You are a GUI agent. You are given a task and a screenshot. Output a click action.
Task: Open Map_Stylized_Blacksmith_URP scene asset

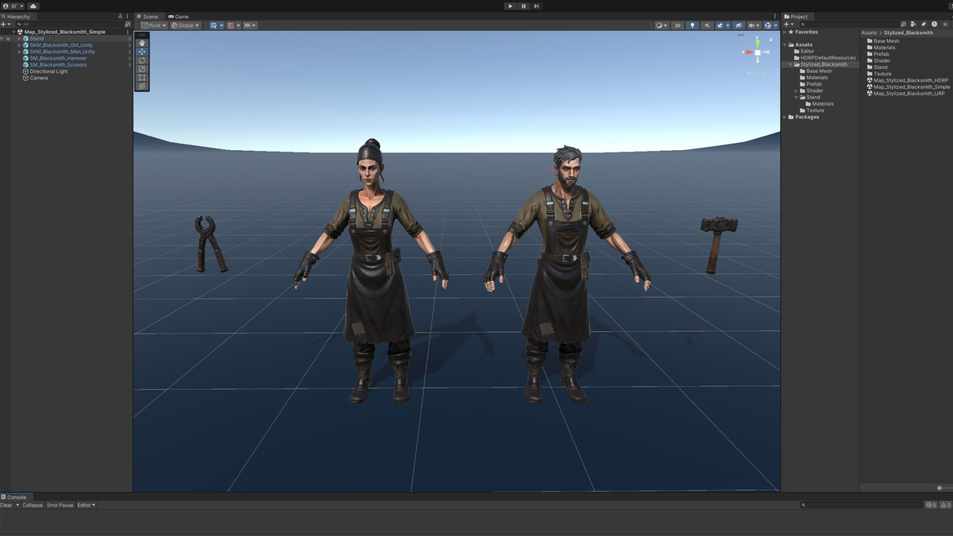click(x=905, y=93)
